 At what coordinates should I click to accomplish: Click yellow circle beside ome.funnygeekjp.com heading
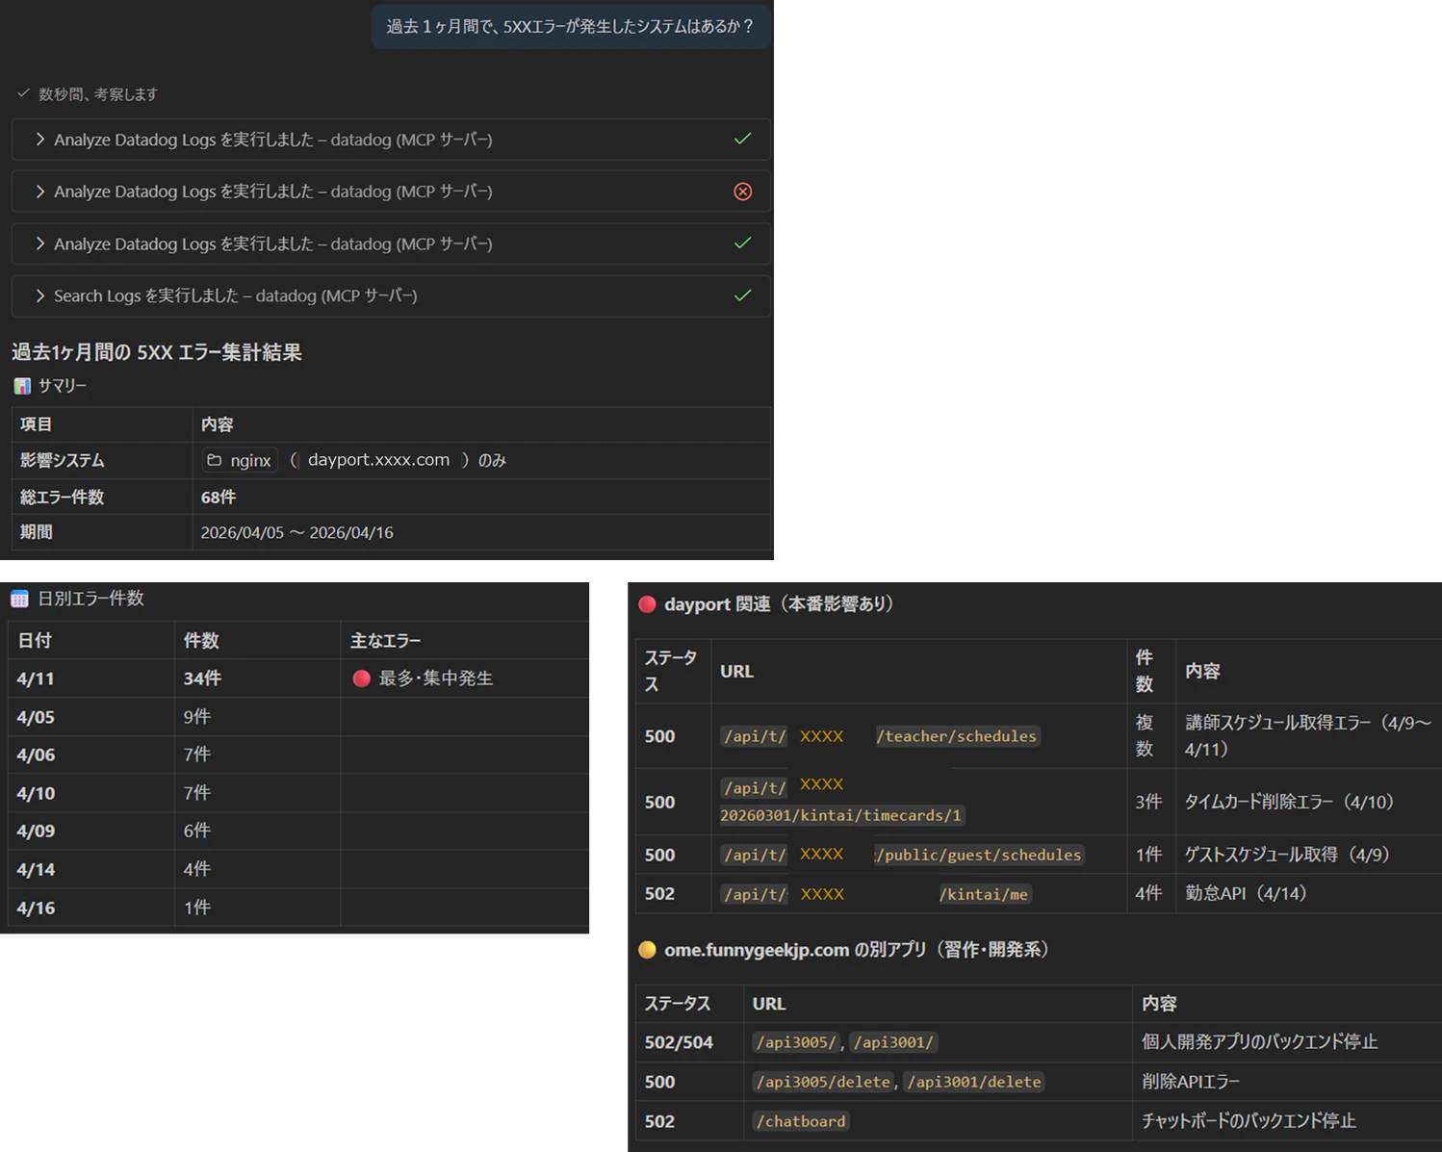point(647,950)
